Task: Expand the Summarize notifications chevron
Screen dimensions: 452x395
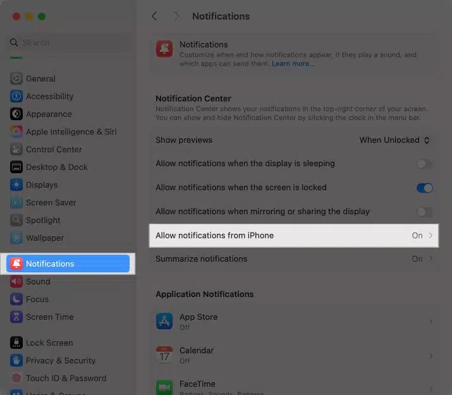Action: [x=431, y=259]
